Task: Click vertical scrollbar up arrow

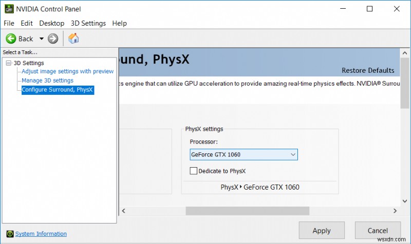Action: (x=405, y=53)
